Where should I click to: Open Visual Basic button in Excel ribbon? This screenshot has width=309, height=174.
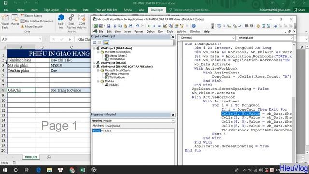click(x=5, y=22)
